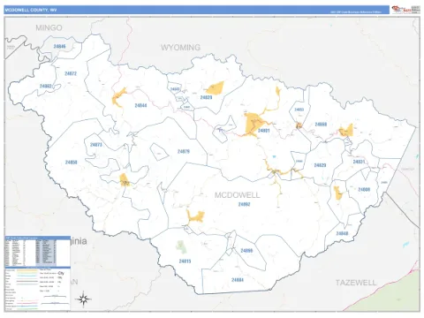424x318 pixels.
Task: Select the MINGO county label
Action: [49, 28]
